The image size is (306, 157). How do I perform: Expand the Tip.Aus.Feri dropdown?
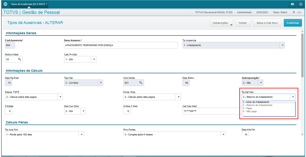[81, 134]
